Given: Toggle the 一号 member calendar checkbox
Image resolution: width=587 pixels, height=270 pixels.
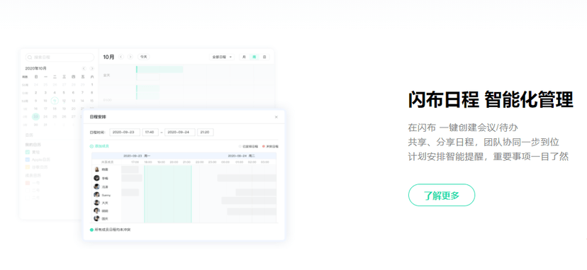Looking at the screenshot, I should click(28, 183).
